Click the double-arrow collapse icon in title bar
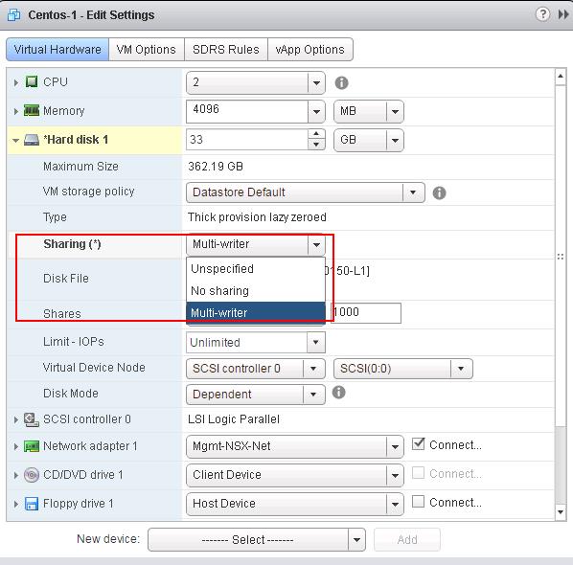The width and height of the screenshot is (573, 565). pos(563,14)
